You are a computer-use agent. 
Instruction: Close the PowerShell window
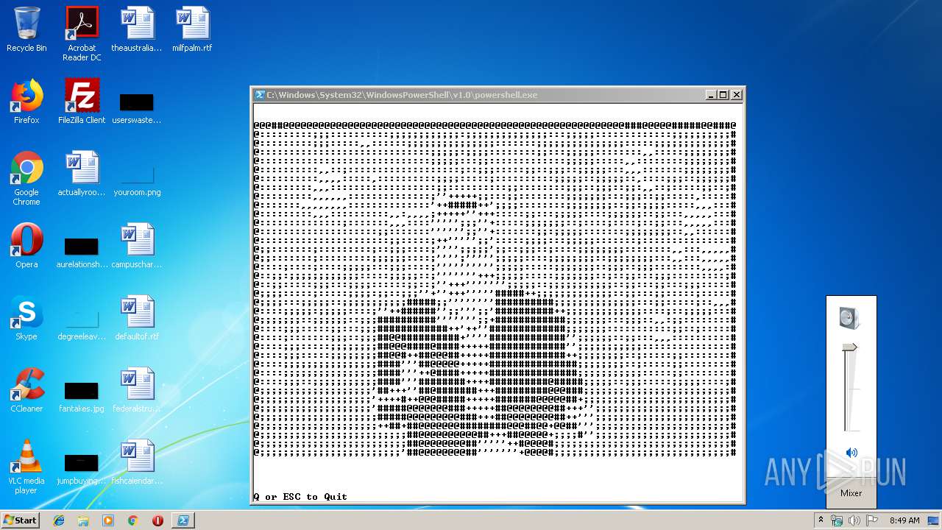(736, 95)
